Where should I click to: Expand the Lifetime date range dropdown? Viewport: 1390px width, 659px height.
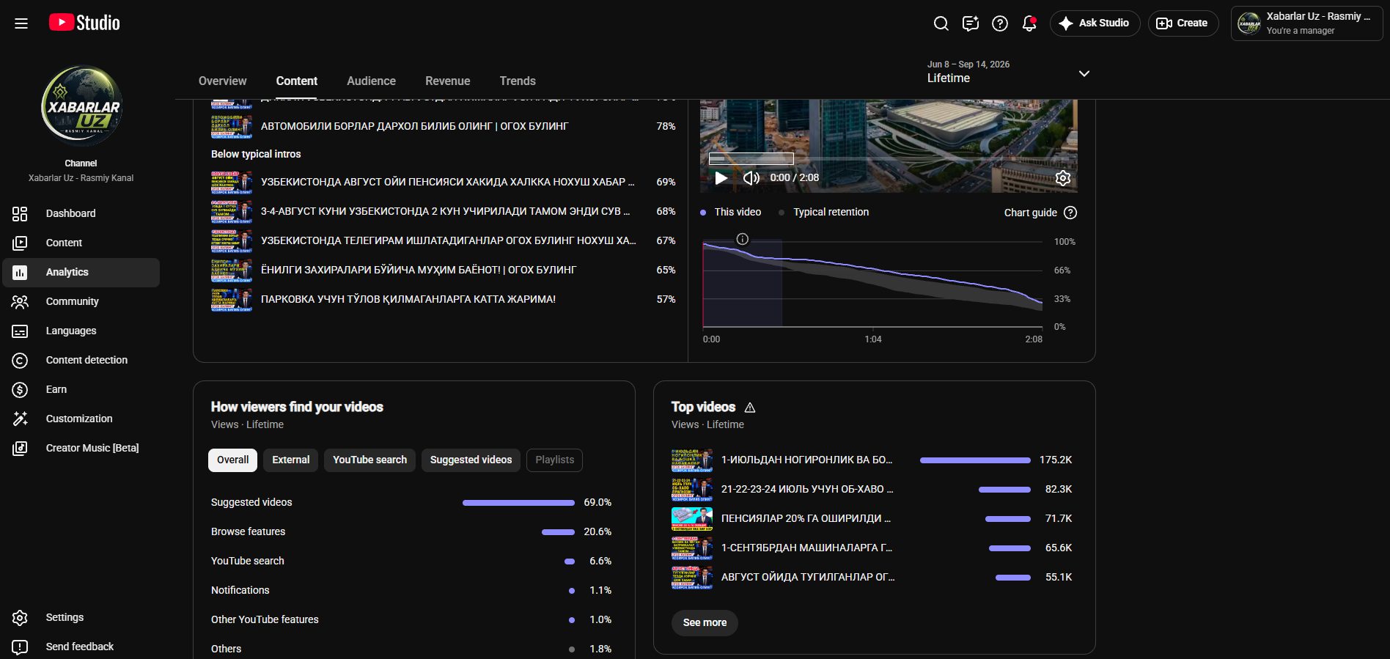point(1008,73)
